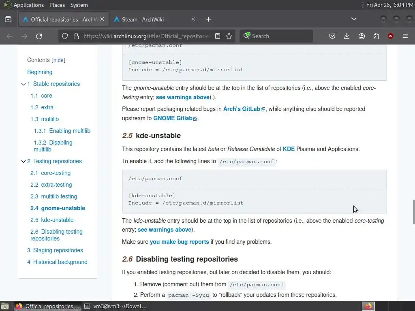Click the uBlock Origin icon
The height and width of the screenshot is (311, 415).
coord(391,36)
